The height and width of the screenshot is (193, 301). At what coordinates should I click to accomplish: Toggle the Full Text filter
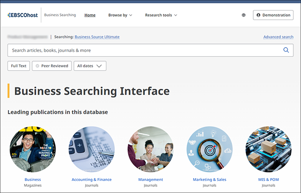(x=19, y=66)
